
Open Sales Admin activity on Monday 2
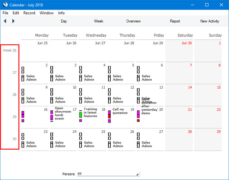coord(31,78)
